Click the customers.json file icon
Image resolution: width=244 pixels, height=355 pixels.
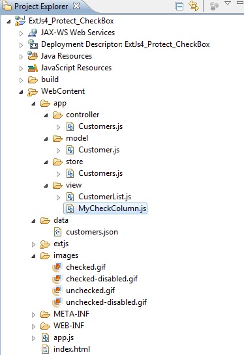coord(57,232)
